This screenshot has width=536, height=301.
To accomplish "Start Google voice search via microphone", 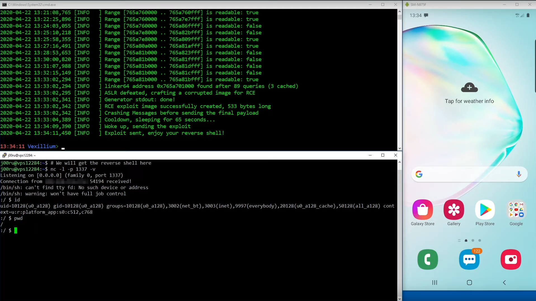I will click(519, 174).
